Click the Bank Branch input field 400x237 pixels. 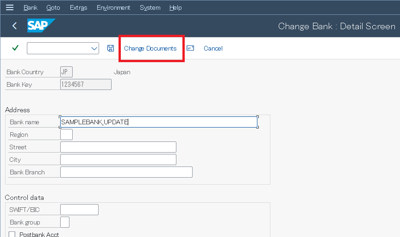point(126,172)
